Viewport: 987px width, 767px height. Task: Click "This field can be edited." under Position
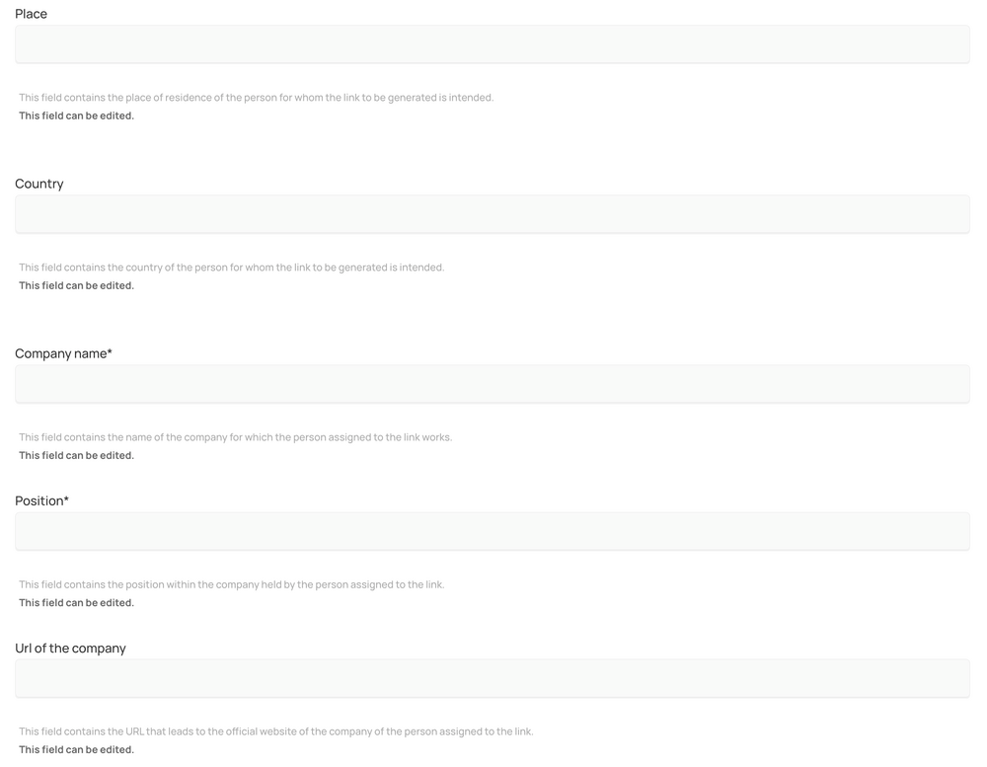pos(76,602)
